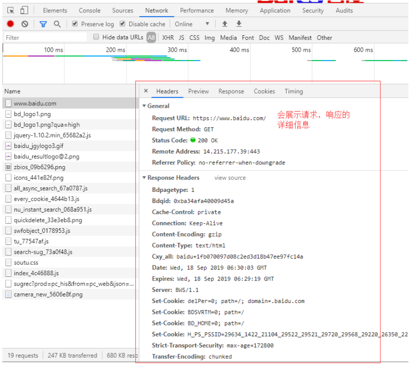Click the import HAR upload arrow

pos(224,24)
